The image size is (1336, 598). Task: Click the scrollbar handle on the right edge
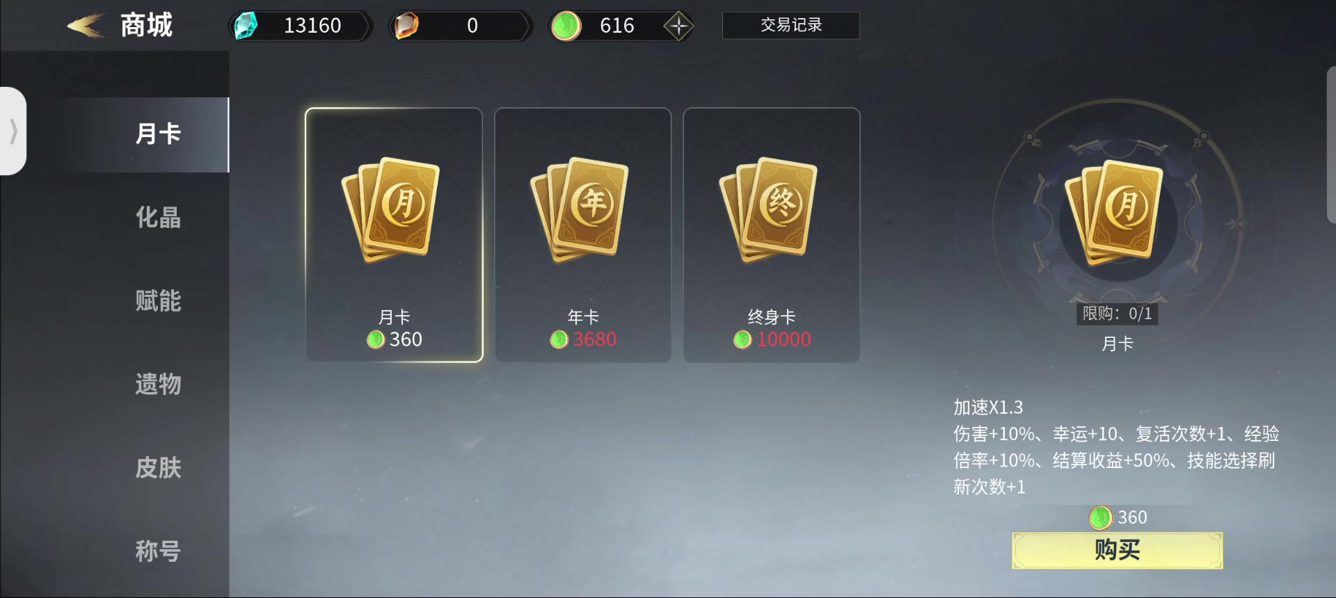pyautogui.click(x=1332, y=145)
